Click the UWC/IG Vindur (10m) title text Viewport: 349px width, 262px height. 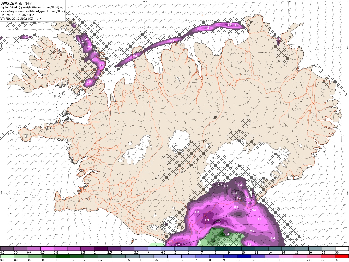[x=17, y=3]
